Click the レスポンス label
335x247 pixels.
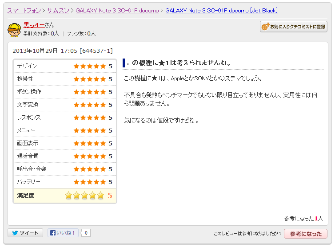(29, 118)
